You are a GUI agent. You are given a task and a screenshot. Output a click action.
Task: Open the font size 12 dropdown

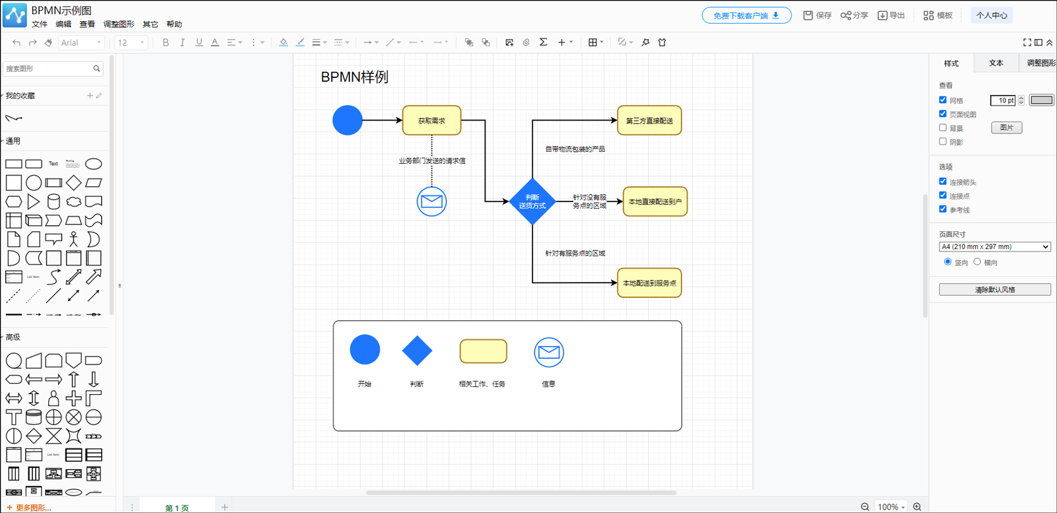tap(131, 43)
